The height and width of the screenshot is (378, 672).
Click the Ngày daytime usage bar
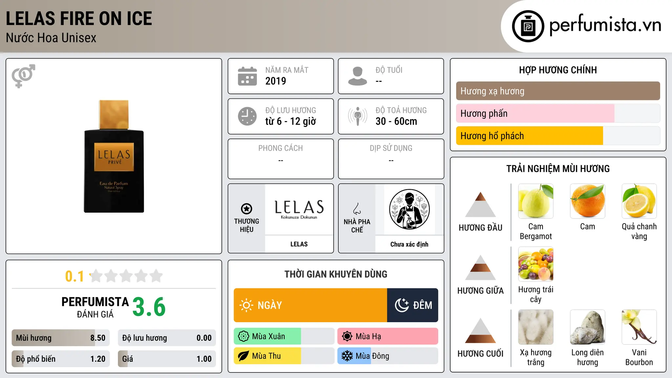point(310,305)
